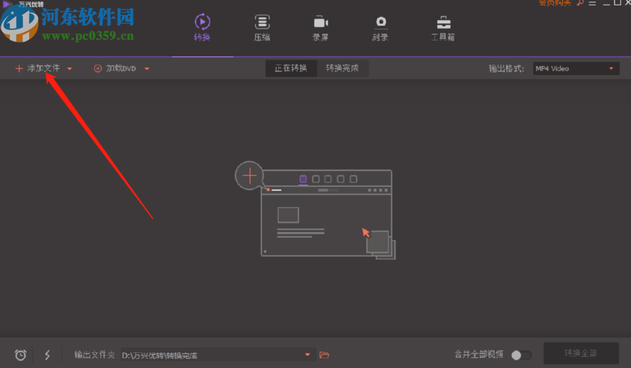Image resolution: width=631 pixels, height=368 pixels.
Task: Toggle the high-speed conversion lightning icon
Action: [x=47, y=355]
